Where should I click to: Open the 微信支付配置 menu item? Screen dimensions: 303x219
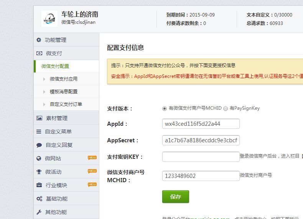coord(55,66)
